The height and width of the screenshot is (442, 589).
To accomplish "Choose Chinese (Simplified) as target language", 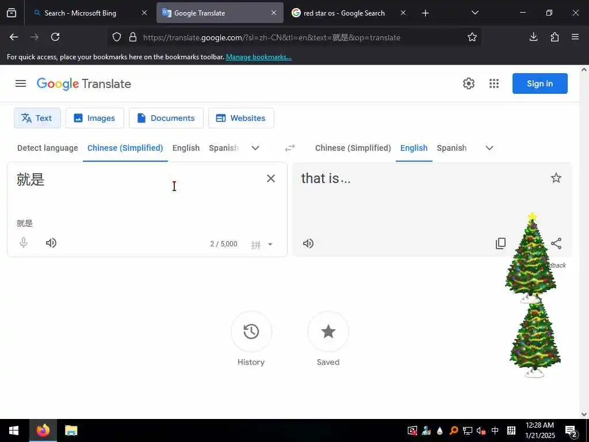I will click(x=353, y=148).
